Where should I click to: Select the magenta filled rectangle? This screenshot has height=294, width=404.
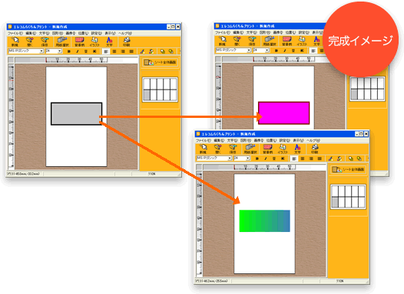tap(283, 113)
